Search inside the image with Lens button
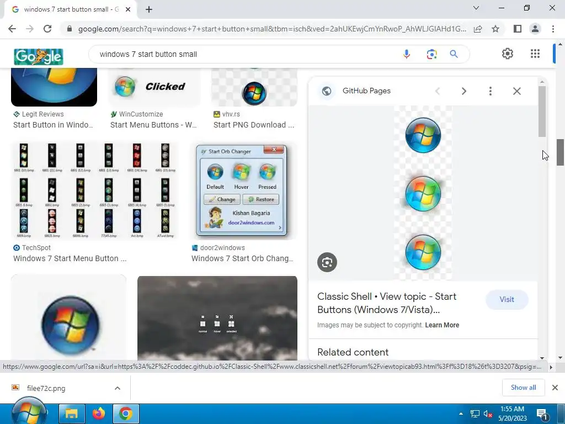The image size is (565, 424). (327, 262)
